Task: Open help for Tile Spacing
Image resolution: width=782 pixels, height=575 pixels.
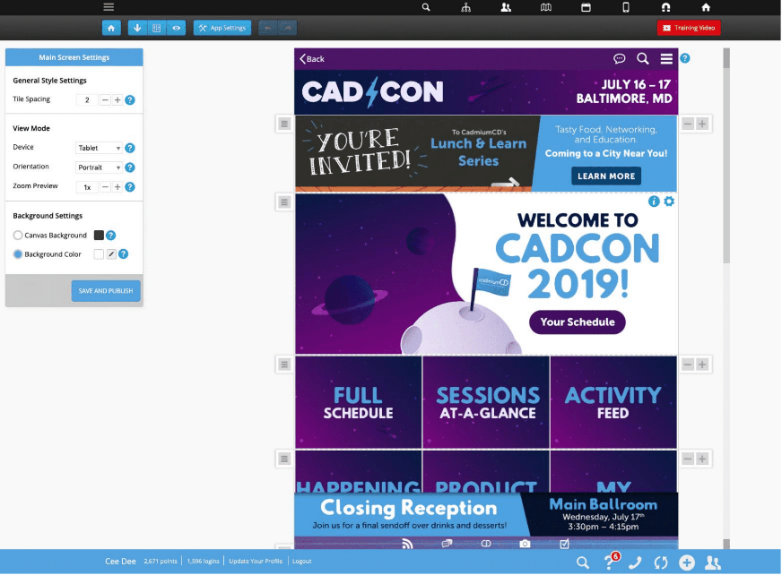Action: click(x=130, y=100)
